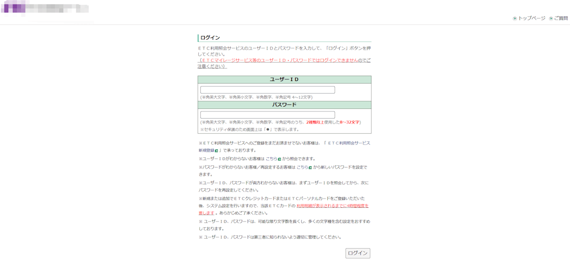This screenshot has height=272, width=570.
Task: Click external-link icon after ユーザーＩＤ こちら
Action: click(x=279, y=159)
